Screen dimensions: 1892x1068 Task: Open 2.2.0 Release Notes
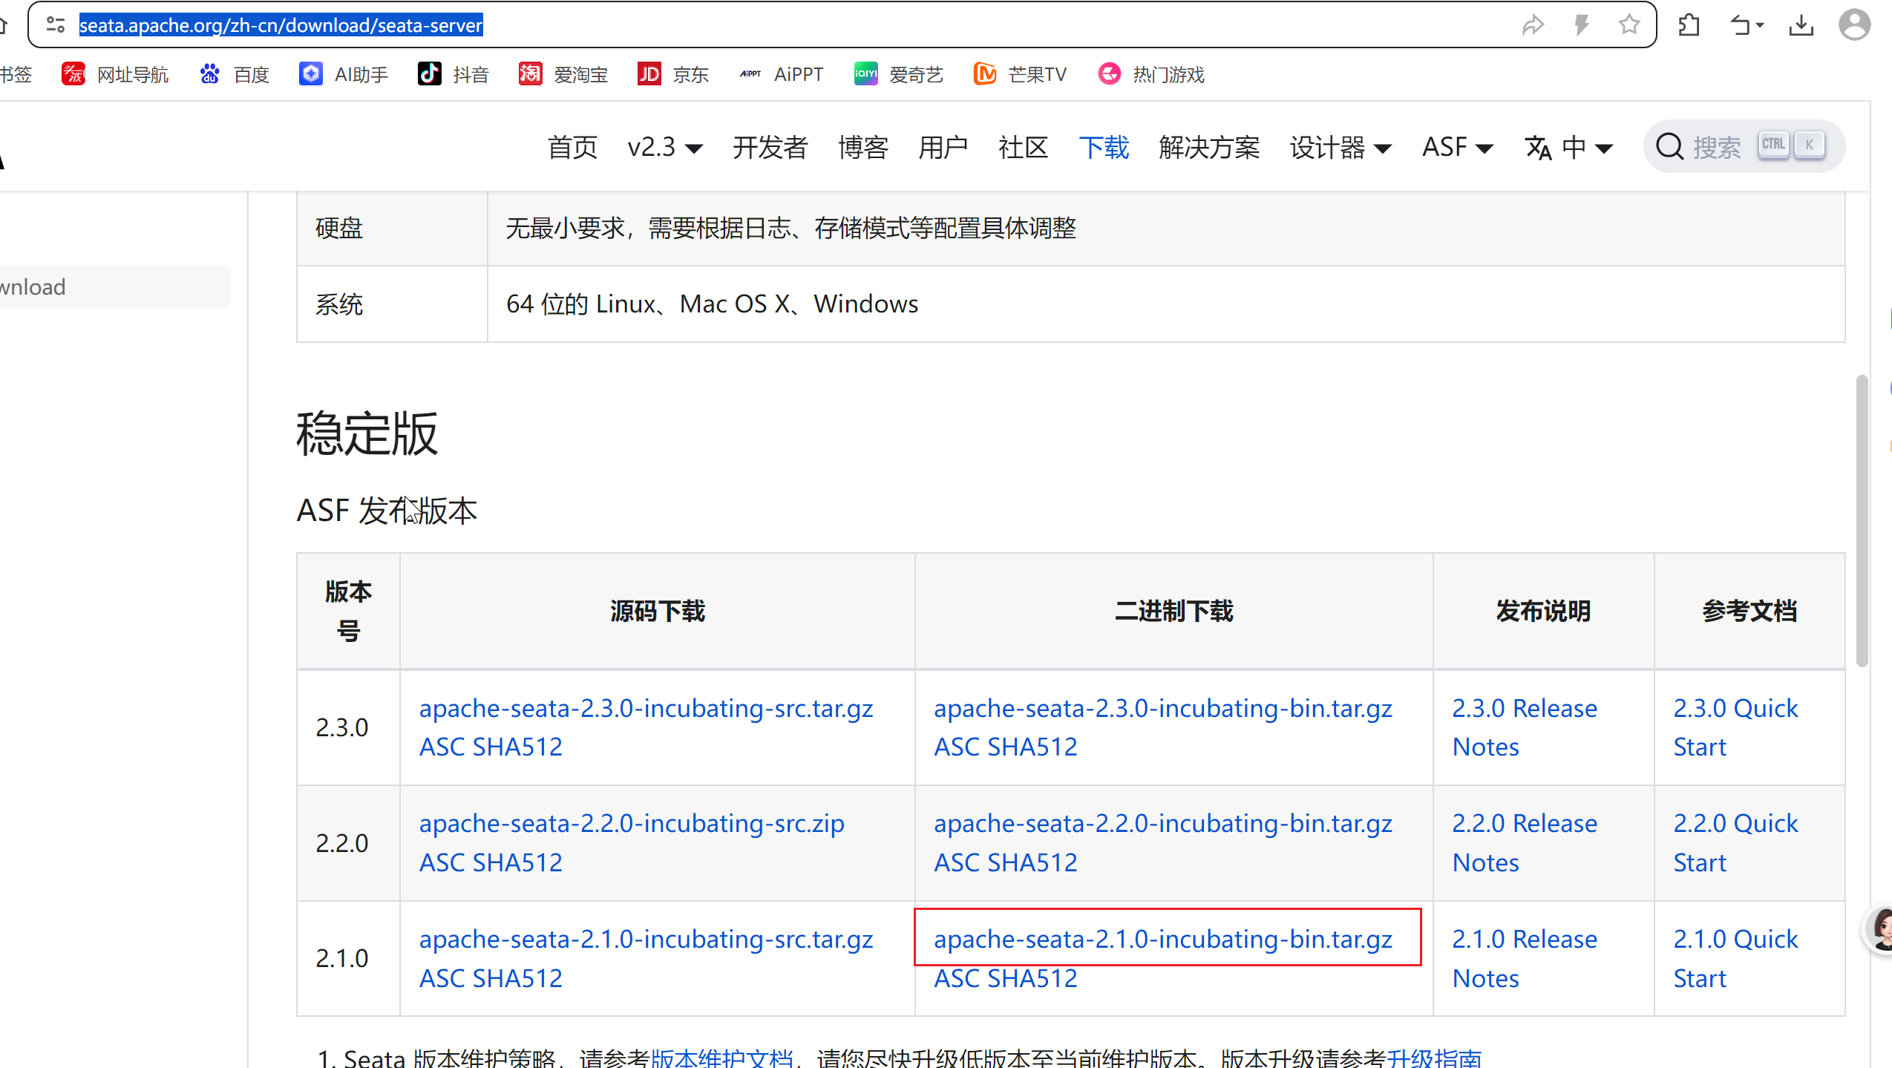pos(1524,843)
